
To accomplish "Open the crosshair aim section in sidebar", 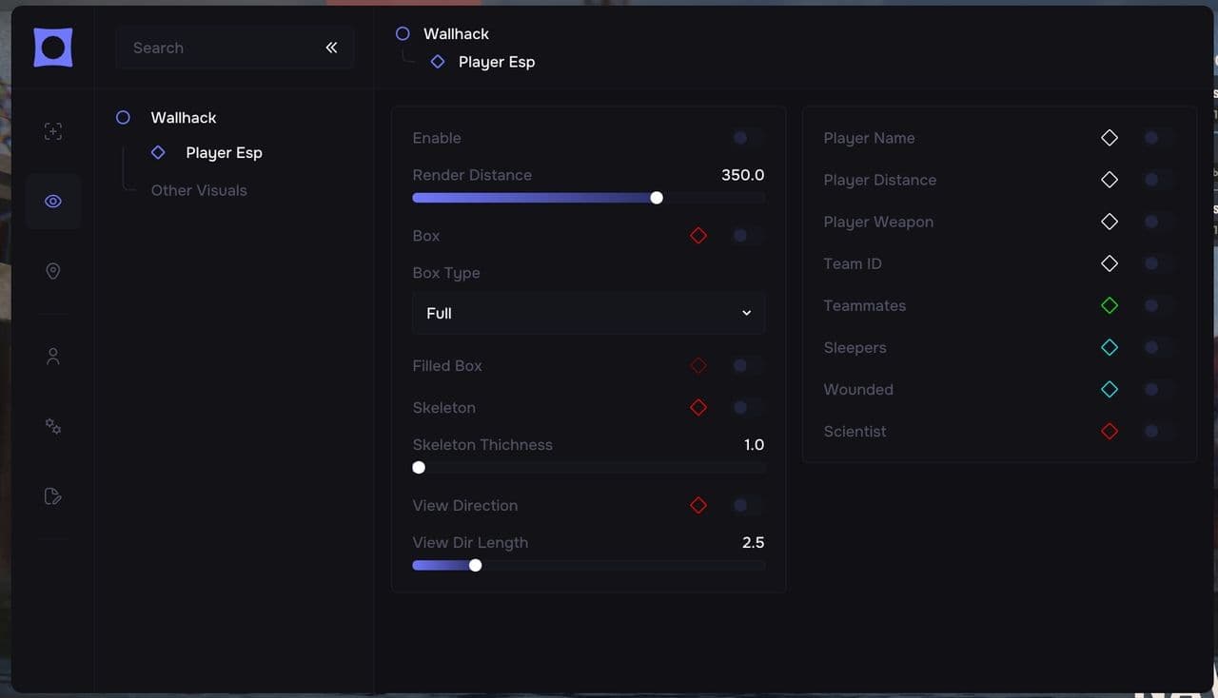I will pyautogui.click(x=53, y=132).
